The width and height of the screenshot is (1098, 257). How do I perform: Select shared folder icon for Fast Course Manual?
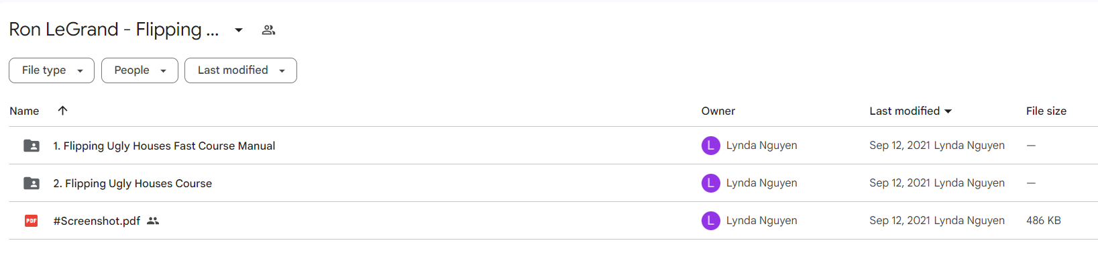(x=32, y=146)
